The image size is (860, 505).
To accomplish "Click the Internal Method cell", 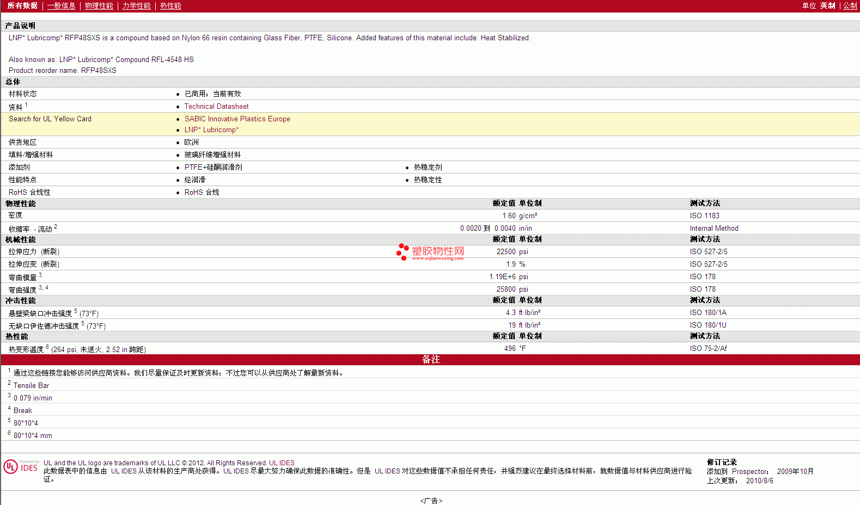I will tap(714, 229).
